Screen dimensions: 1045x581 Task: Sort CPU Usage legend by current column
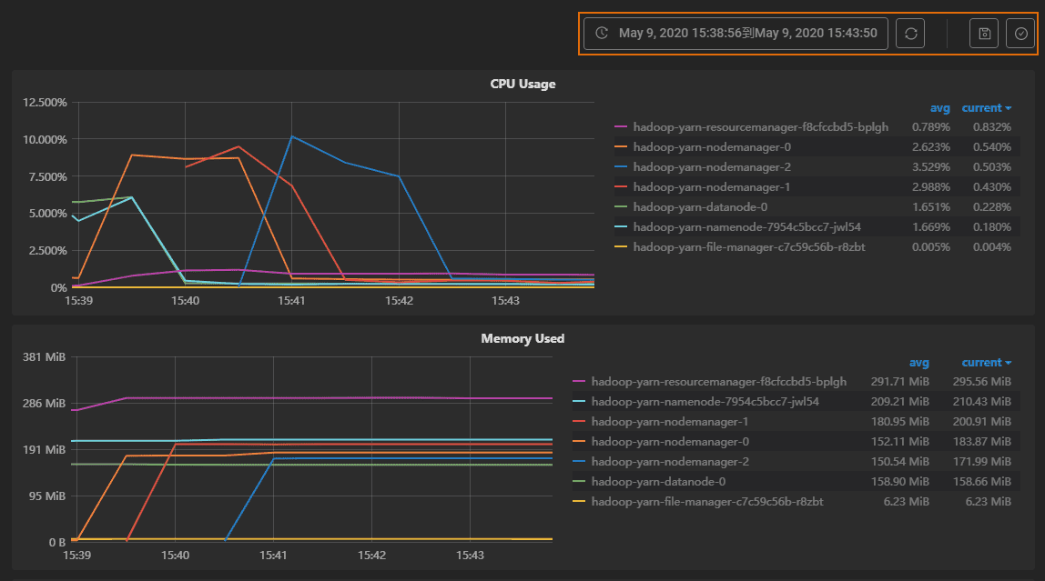coord(986,108)
